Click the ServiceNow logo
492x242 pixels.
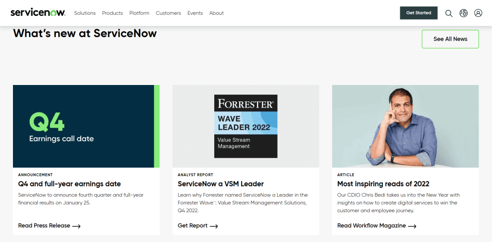click(38, 13)
